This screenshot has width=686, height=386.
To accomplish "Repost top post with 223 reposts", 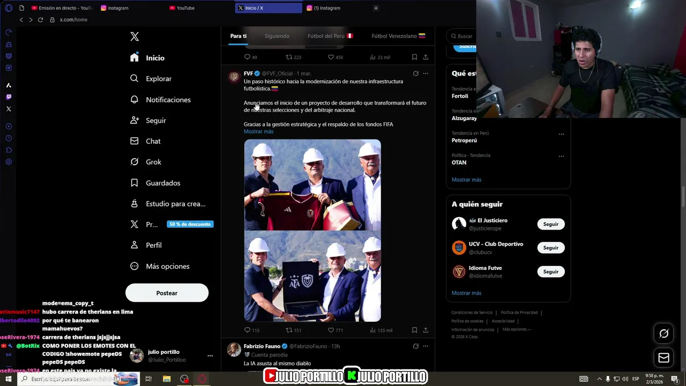I will coord(293,57).
